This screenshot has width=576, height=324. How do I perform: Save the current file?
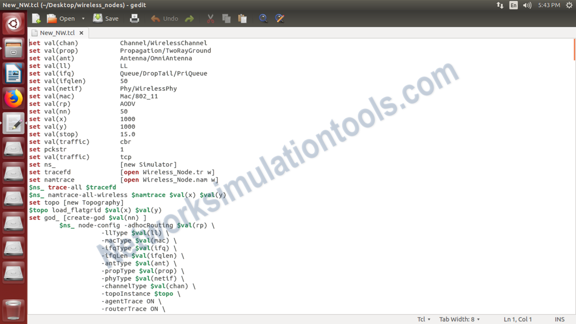coord(106,18)
